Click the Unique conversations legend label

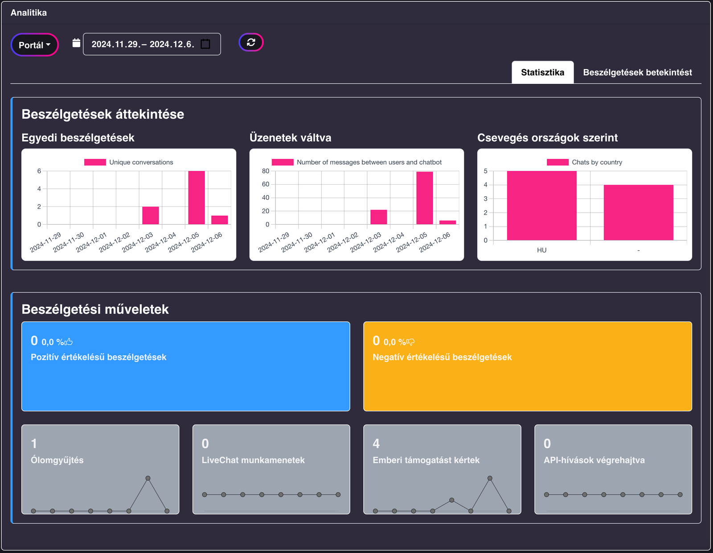coord(141,162)
